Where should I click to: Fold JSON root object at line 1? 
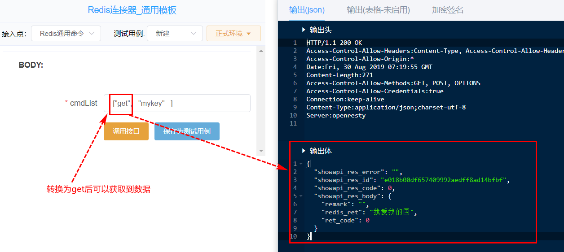coord(301,164)
